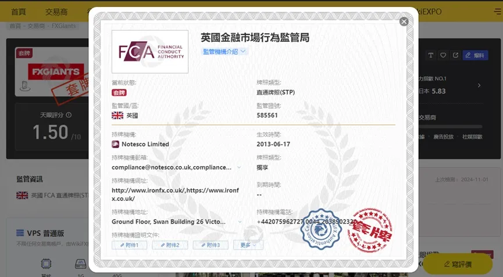Click the blue 爆料 button

(476, 55)
